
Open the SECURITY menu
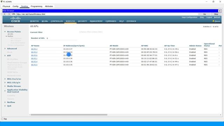(83, 21)
